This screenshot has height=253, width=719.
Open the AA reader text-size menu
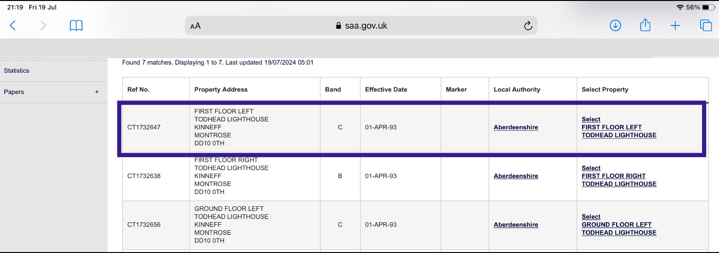coord(195,26)
